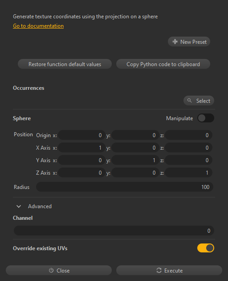Click the Origin x input field
228x281 pixels.
pos(81,135)
